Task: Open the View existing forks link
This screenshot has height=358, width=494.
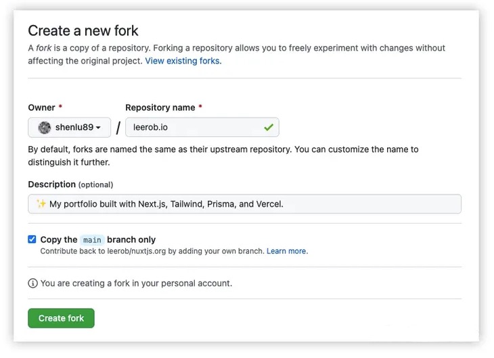Action: coord(183,61)
